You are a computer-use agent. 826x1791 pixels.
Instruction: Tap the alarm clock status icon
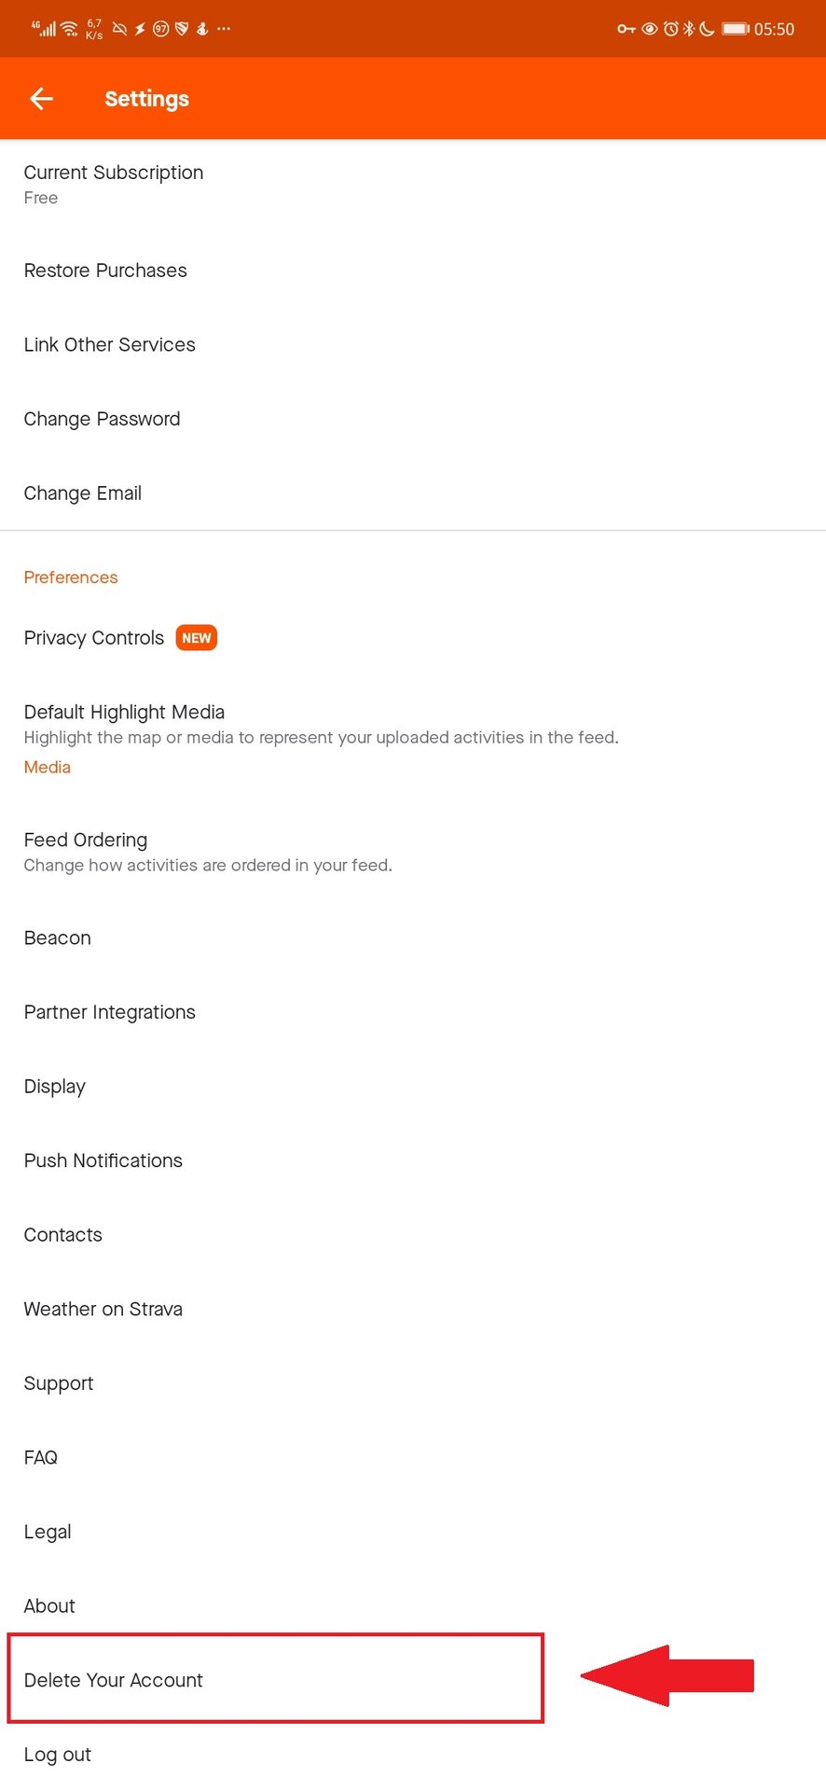[670, 29]
